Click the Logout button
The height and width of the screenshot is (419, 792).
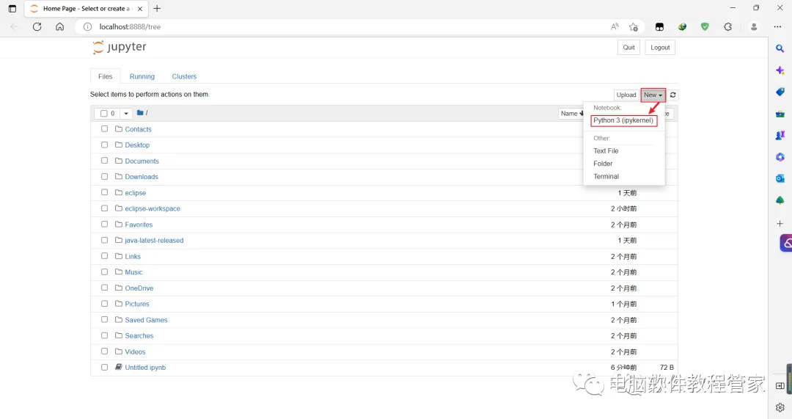(660, 48)
